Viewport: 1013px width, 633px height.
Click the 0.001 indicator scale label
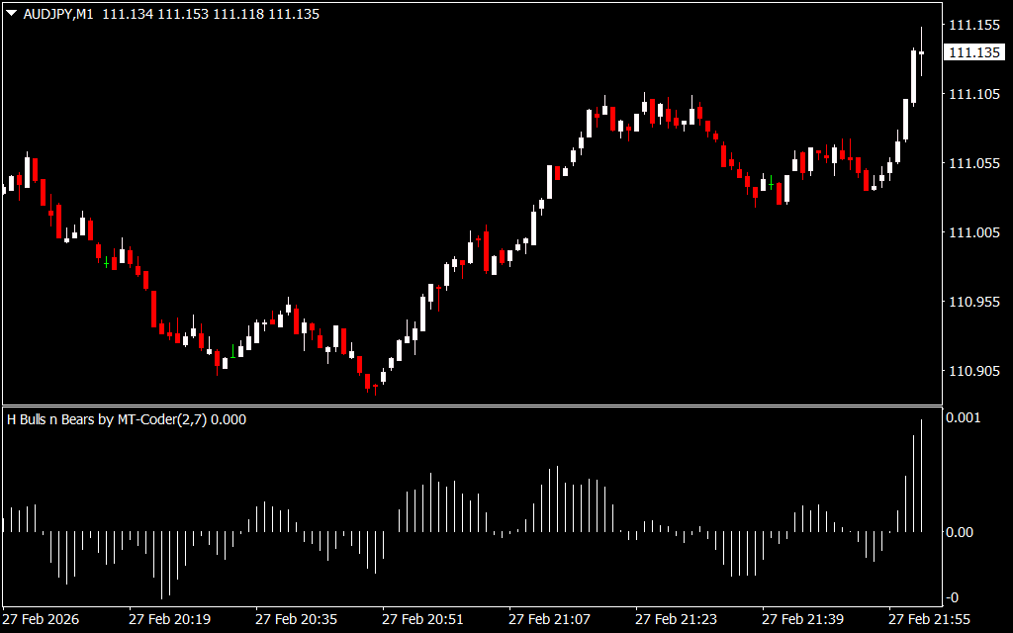(x=965, y=418)
